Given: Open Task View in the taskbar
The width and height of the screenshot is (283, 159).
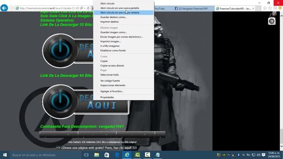Looking at the screenshot, I should tap(86, 155).
